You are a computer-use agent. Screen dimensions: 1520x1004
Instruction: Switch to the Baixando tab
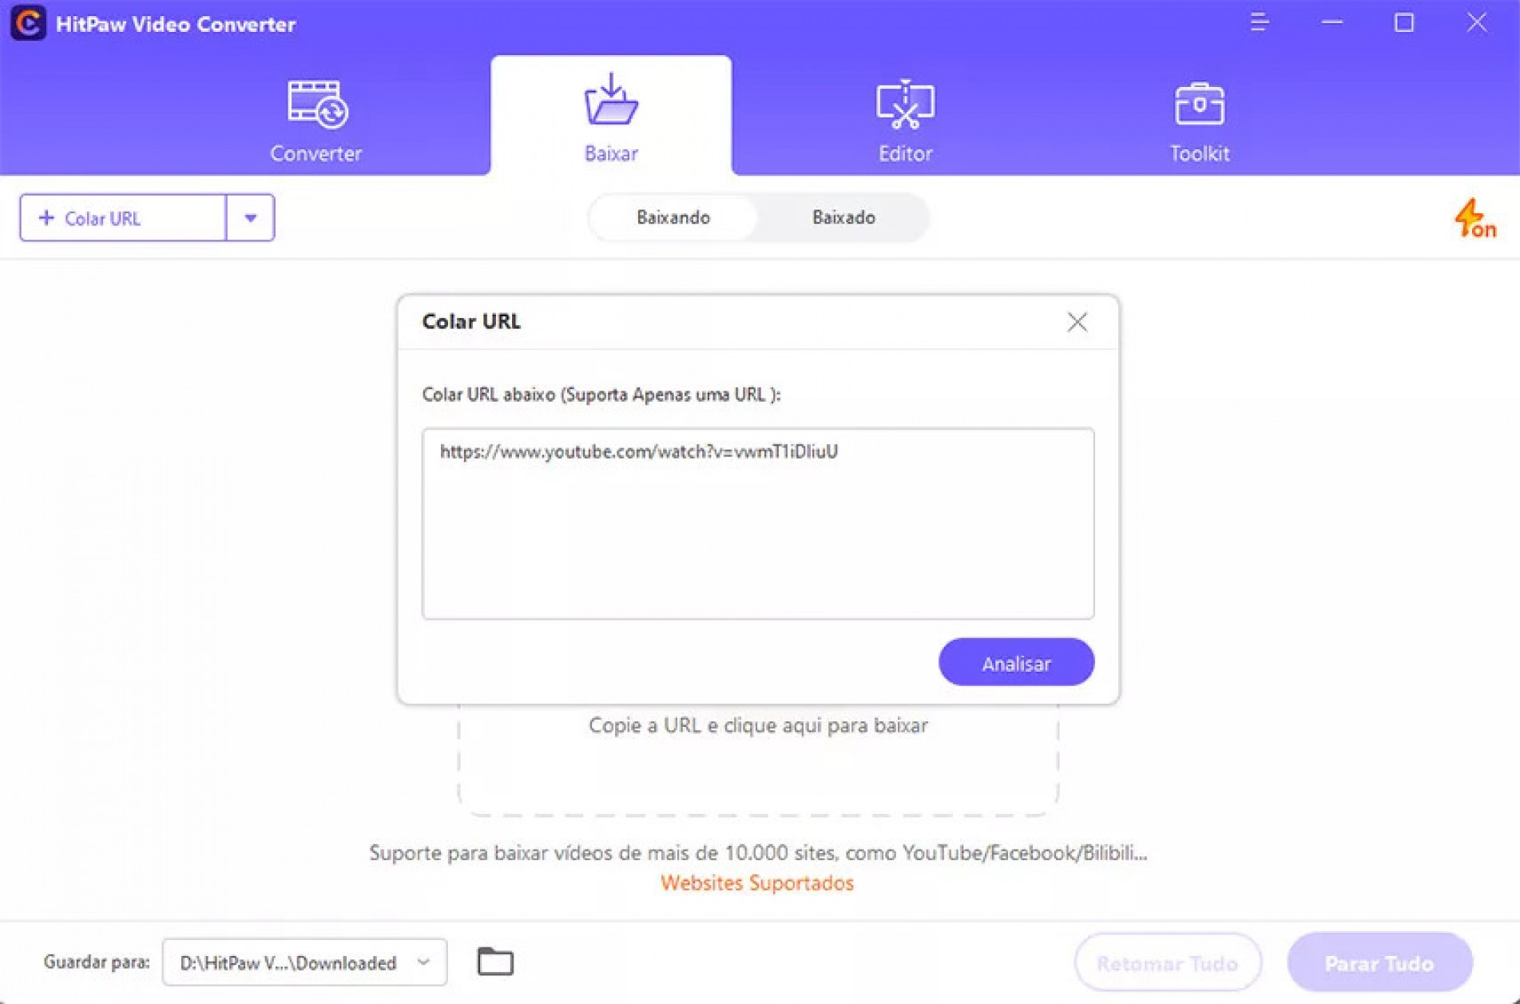tap(673, 217)
